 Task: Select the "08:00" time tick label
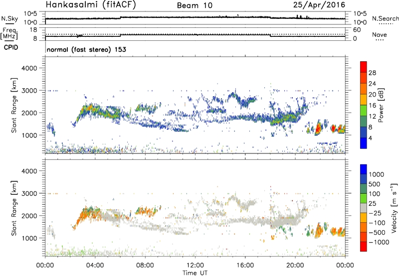[x=145, y=266]
